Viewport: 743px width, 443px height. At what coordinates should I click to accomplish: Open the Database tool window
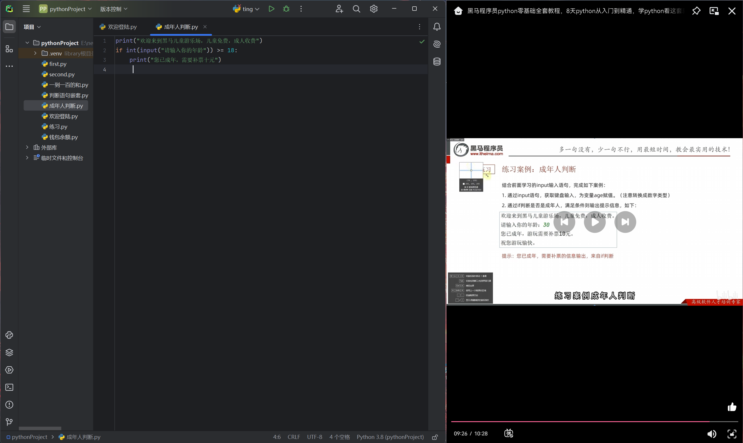436,62
